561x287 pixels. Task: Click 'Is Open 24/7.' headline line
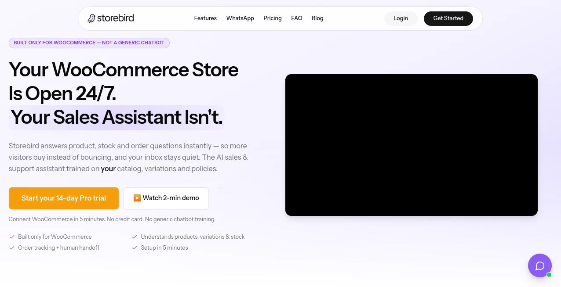tap(62, 93)
